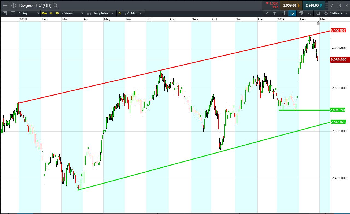Open the 2 Years range dropdown
350x214 pixels.
pyautogui.click(x=72, y=13)
